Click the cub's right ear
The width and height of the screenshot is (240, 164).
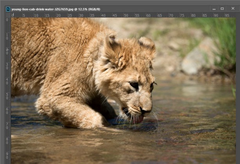point(147,45)
